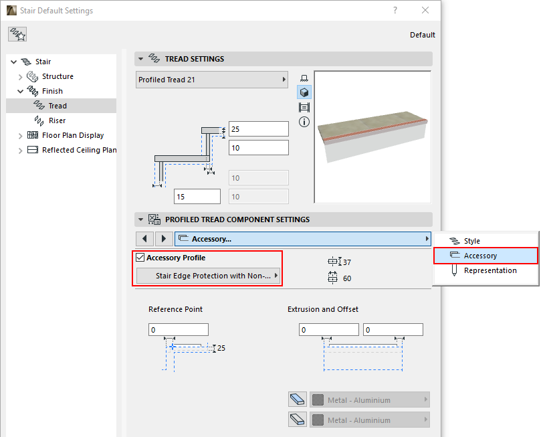Click tread thickness field showing 25
Viewport: 545px width, 437px height.
click(x=259, y=129)
